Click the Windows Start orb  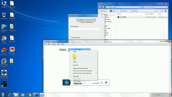(3, 95)
